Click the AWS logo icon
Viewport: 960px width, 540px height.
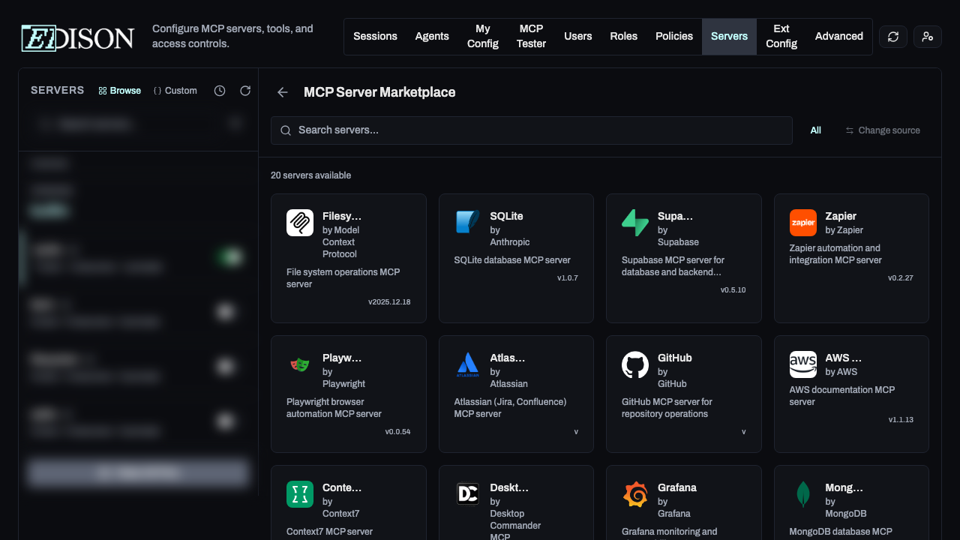click(803, 365)
